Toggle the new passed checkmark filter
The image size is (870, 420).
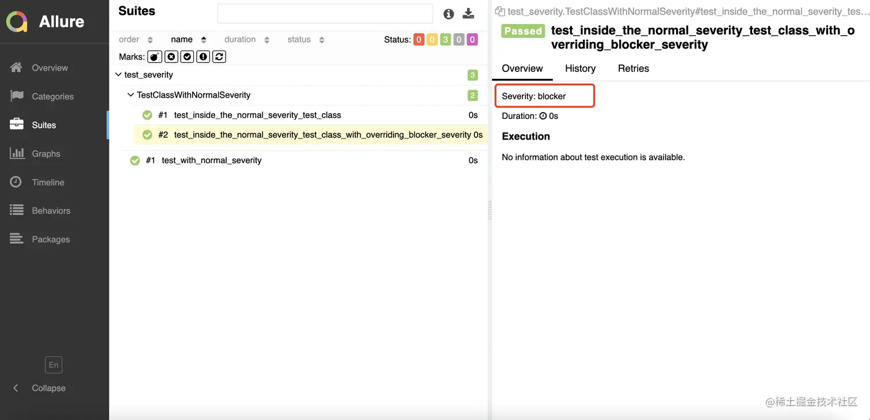pyautogui.click(x=187, y=57)
